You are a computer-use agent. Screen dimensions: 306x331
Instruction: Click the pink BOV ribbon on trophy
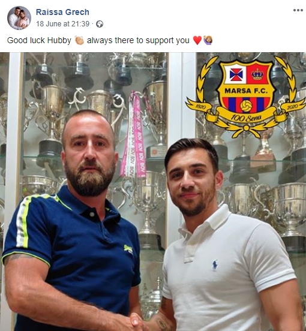133,135
